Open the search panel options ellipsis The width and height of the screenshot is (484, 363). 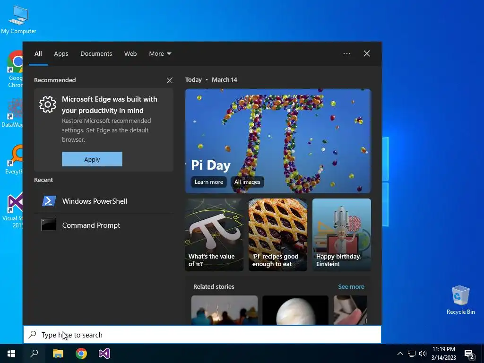coord(346,53)
